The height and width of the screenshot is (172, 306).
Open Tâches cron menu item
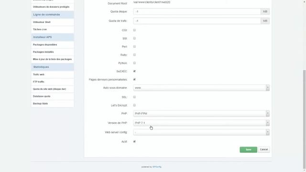53,30
